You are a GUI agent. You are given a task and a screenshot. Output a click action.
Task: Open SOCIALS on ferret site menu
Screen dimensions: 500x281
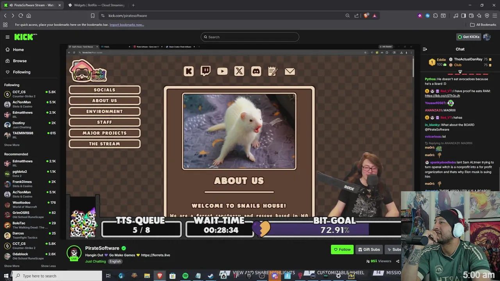(104, 90)
